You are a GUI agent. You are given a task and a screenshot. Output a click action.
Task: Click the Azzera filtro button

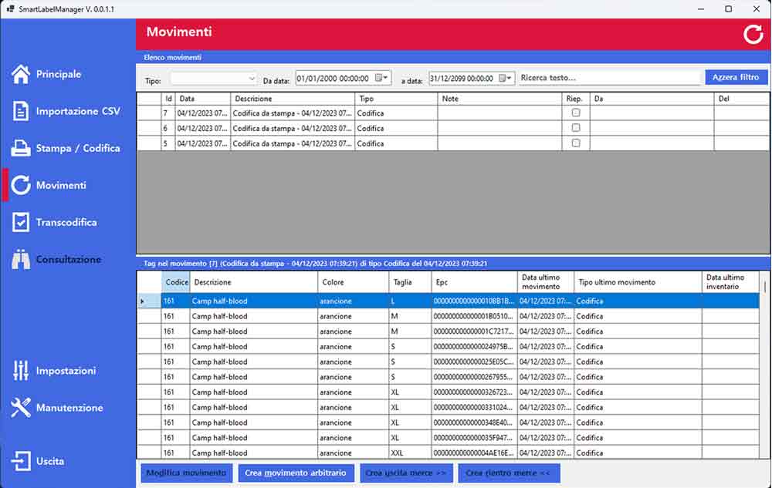click(x=736, y=77)
